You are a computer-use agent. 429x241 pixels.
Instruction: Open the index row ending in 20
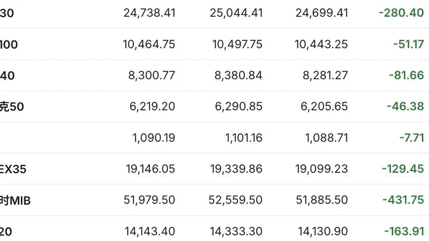[x=214, y=229]
